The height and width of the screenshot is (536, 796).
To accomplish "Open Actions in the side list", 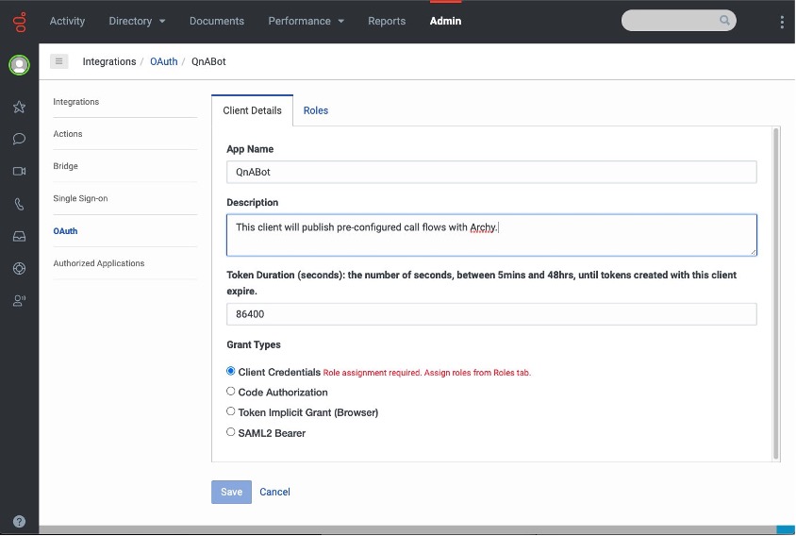I will point(68,134).
